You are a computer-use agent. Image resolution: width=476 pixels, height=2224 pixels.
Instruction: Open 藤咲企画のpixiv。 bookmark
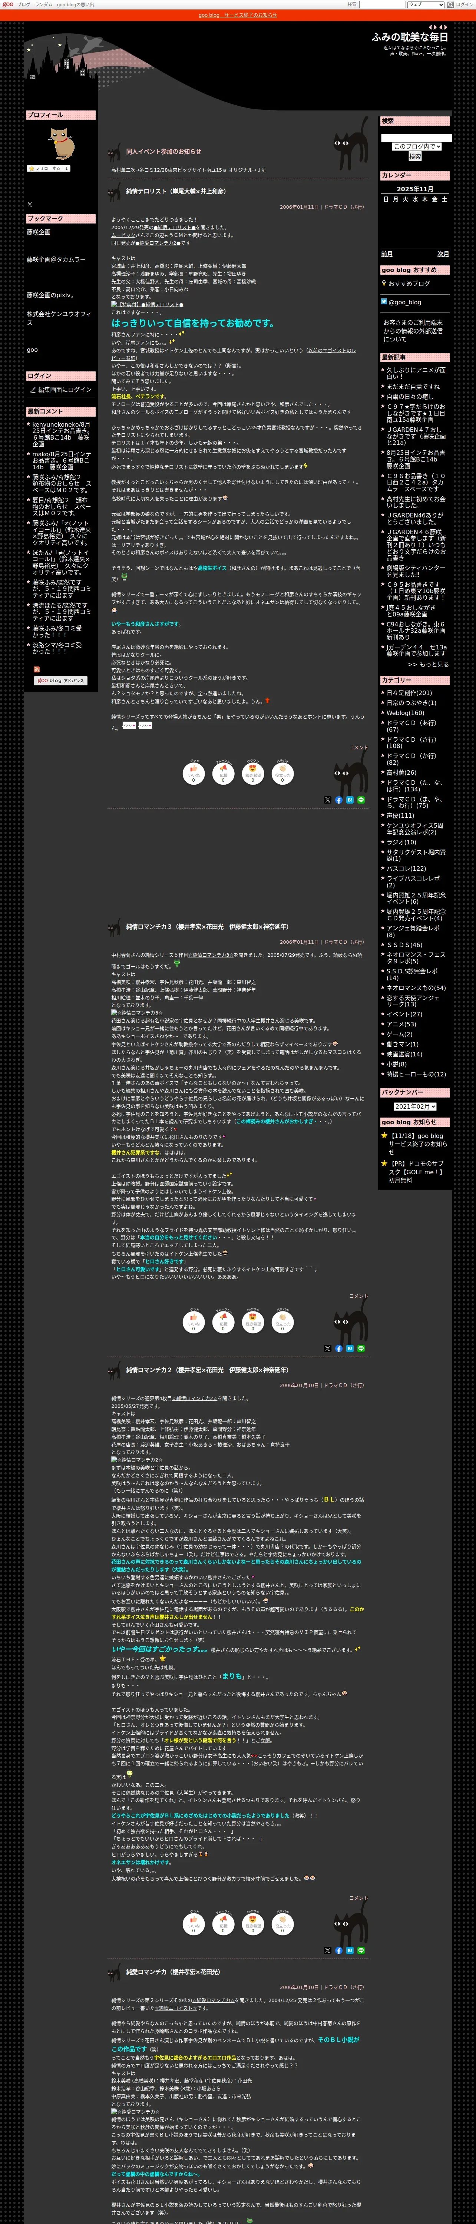click(x=50, y=295)
